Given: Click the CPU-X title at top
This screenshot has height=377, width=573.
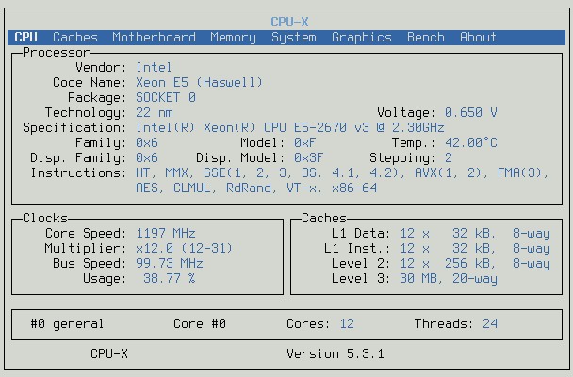Looking at the screenshot, I should (289, 22).
